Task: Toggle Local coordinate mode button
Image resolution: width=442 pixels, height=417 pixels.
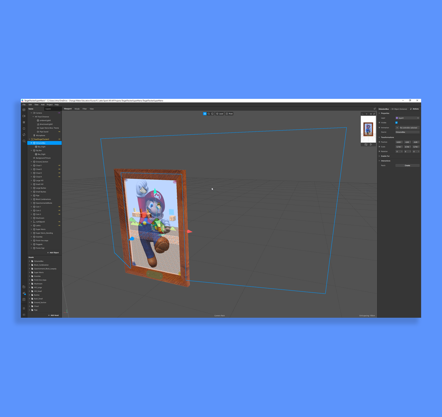Action: [220, 113]
